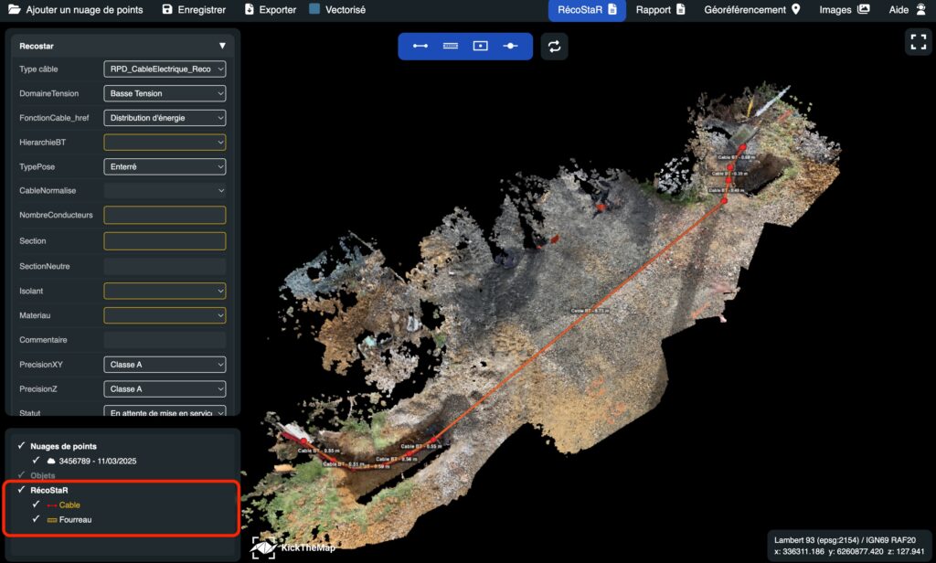Click the red cable icon in layer tree

coord(52,505)
